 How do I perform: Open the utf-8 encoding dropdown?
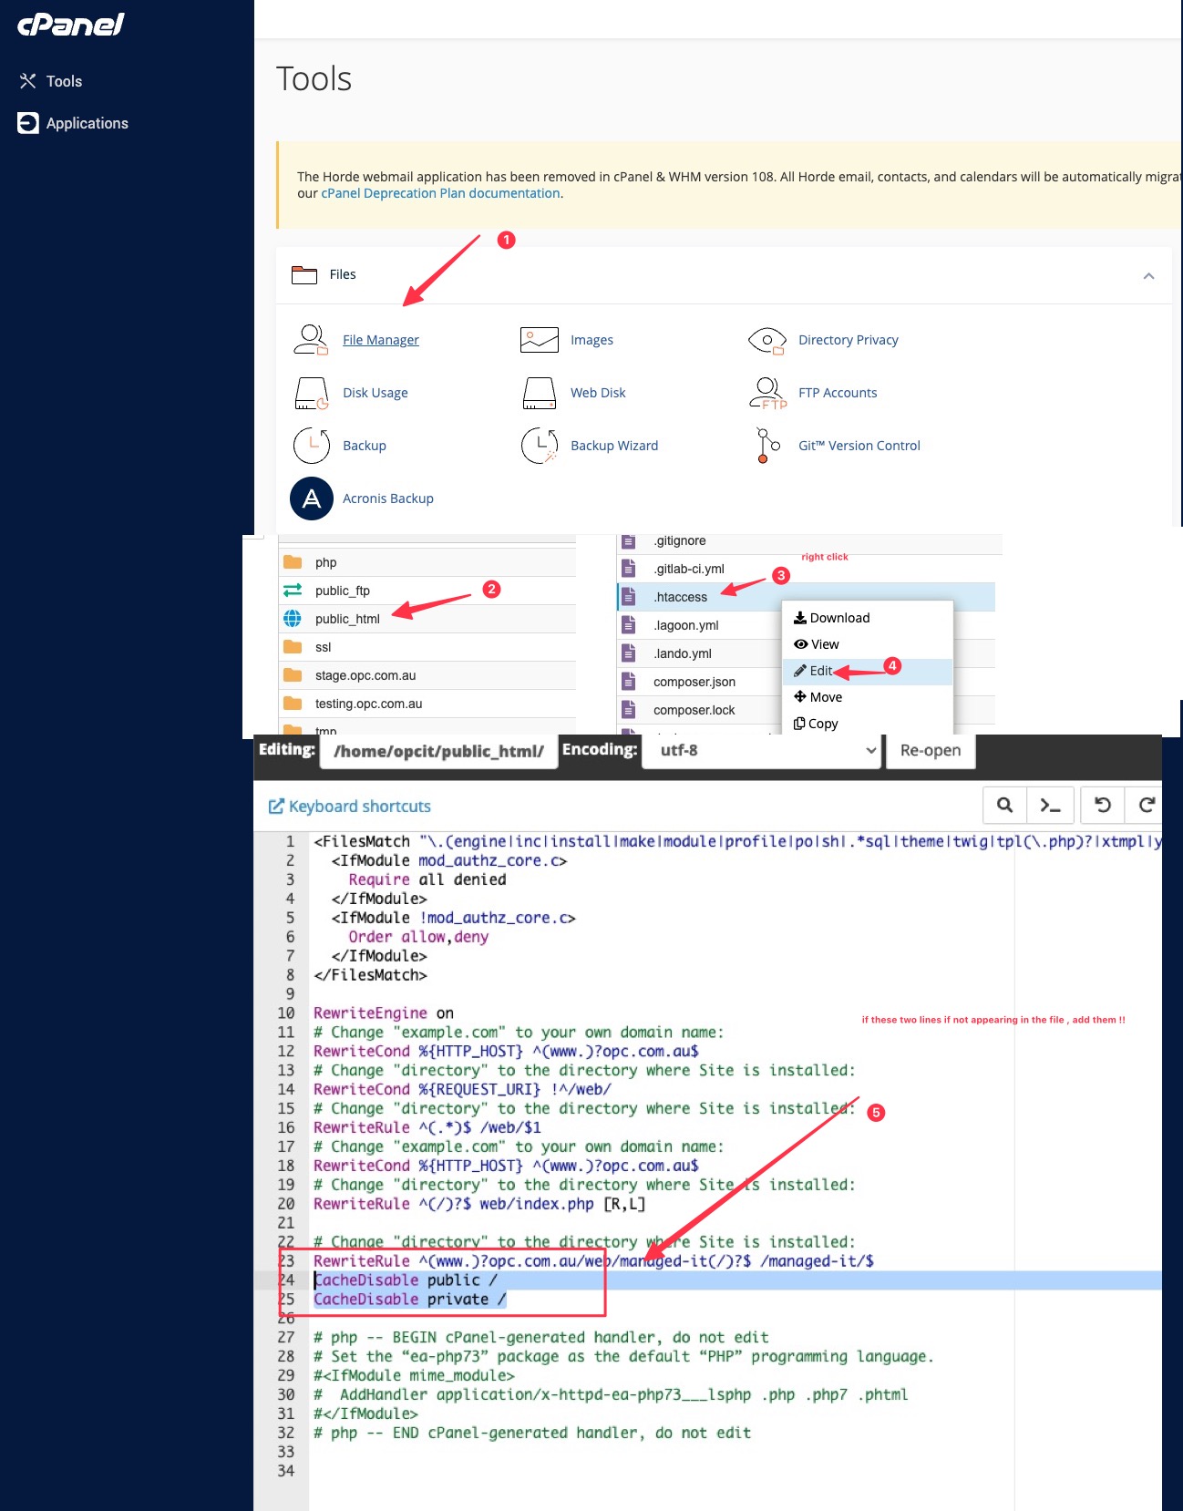pos(761,750)
